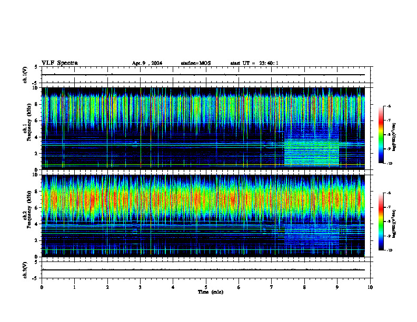Screen dimensions: 417x322
Task: Click time axis tick label "5"
Action: [x=206, y=287]
